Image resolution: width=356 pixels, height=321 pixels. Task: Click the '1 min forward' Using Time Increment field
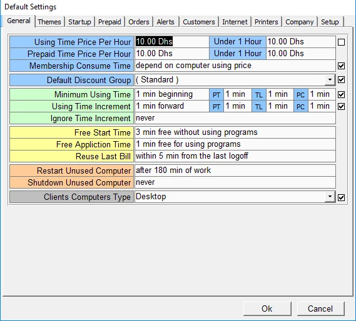pyautogui.click(x=172, y=106)
